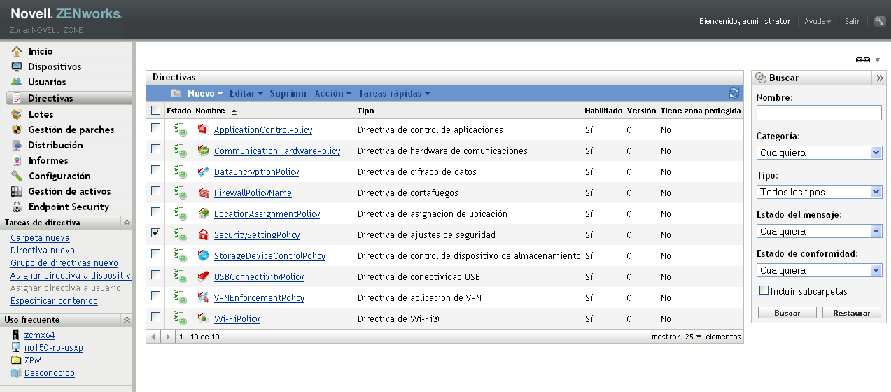The height and width of the screenshot is (392, 891).
Task: Click the LocationAssignmentPolicy policy icon
Action: (x=203, y=213)
